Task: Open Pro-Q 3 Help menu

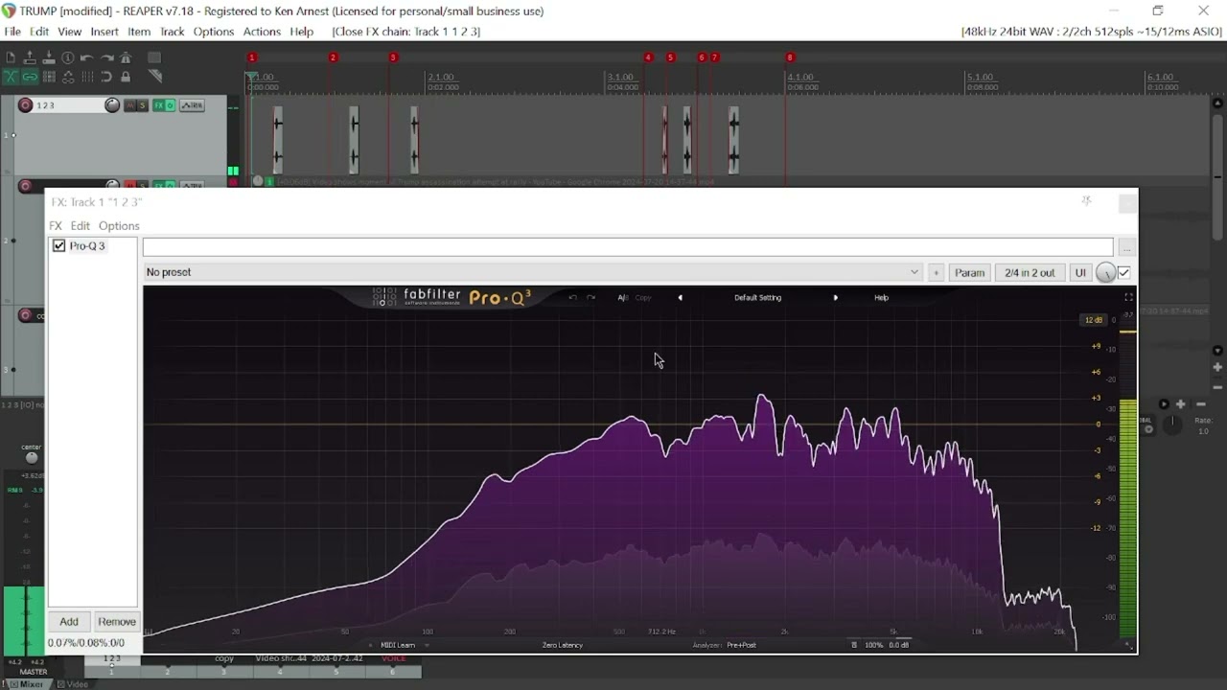Action: [x=882, y=297]
